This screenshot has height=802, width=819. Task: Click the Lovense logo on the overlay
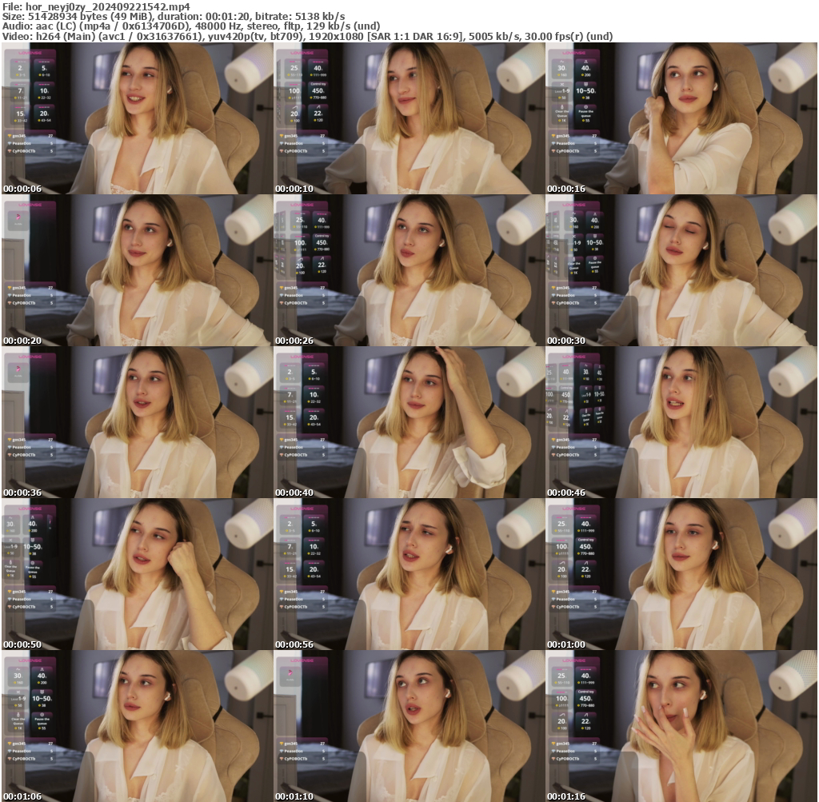point(573,53)
